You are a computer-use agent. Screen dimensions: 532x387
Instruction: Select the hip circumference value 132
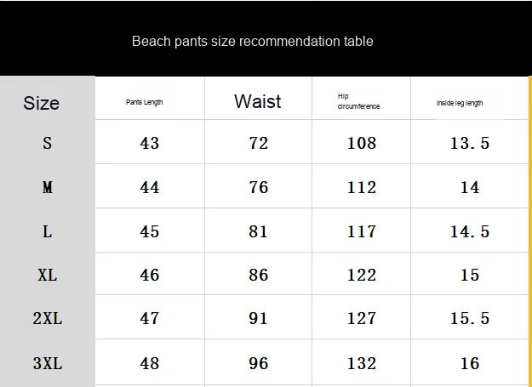click(x=362, y=363)
